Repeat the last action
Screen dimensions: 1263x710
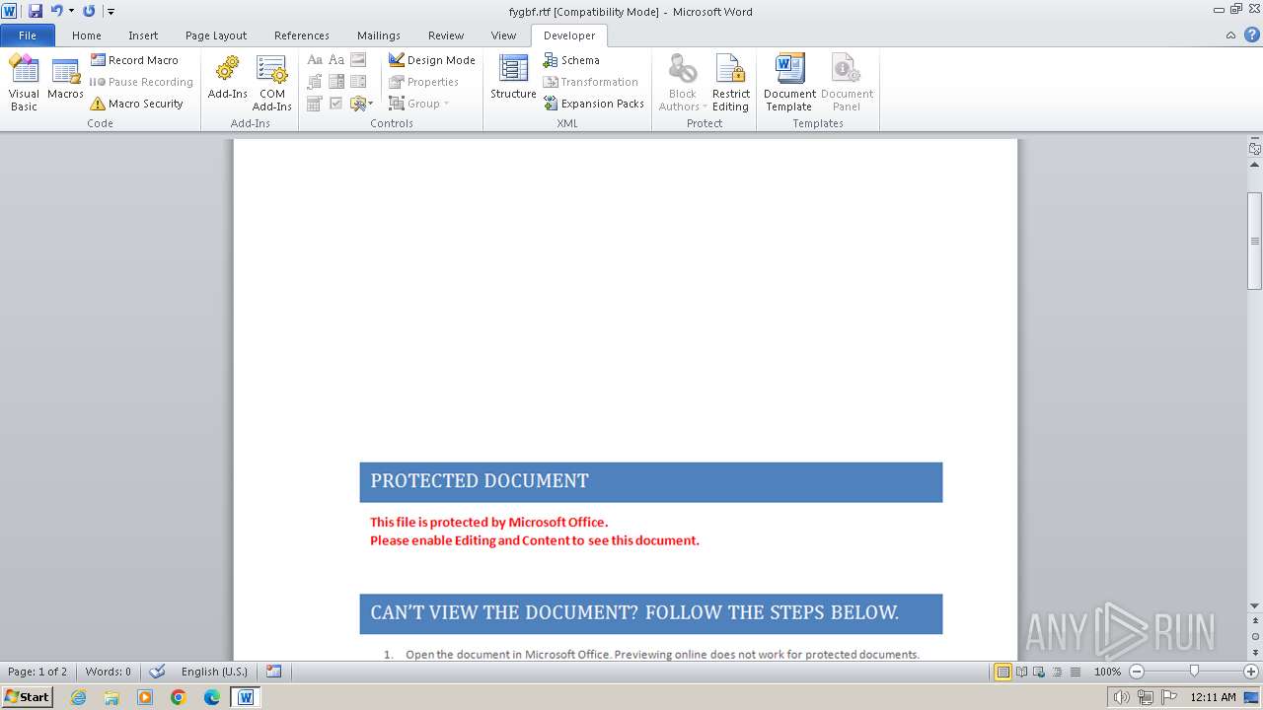89,11
